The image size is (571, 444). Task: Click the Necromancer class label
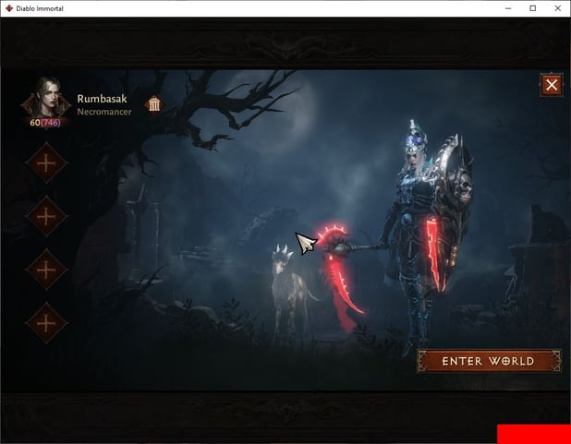click(103, 112)
